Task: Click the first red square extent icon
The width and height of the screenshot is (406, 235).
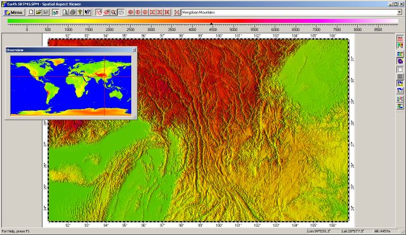Action: (152, 12)
